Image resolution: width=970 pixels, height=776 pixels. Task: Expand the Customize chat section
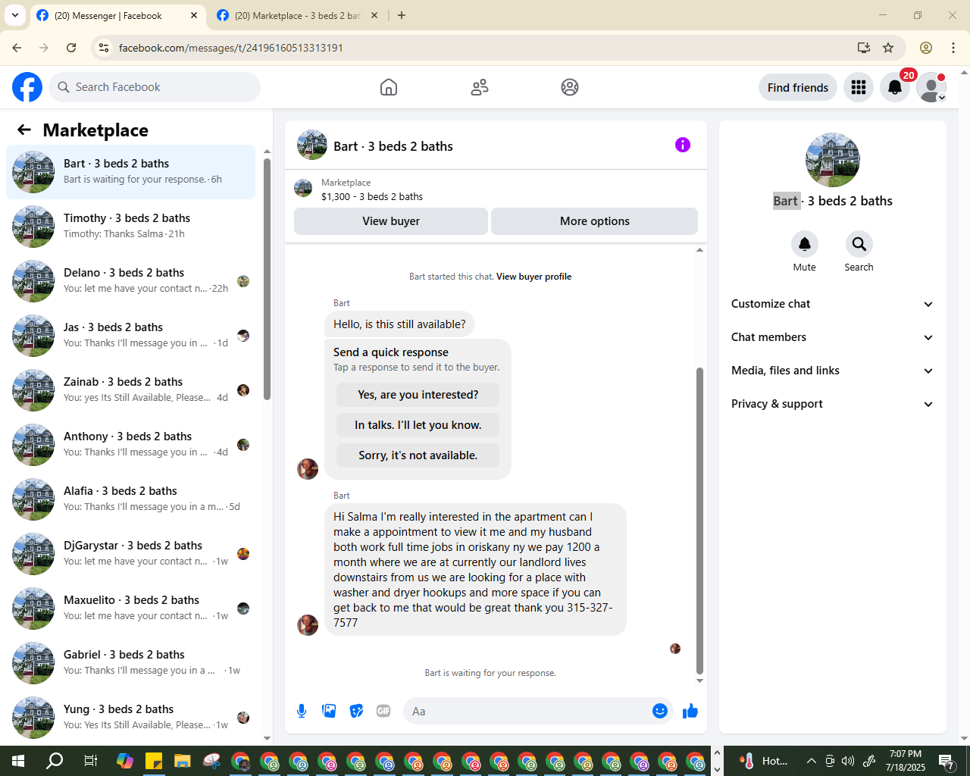point(832,304)
